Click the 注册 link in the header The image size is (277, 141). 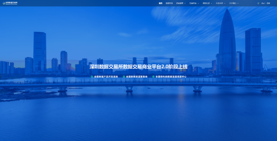[268, 3]
